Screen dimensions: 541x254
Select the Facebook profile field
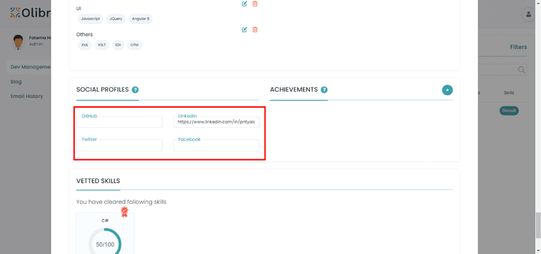tap(216, 145)
